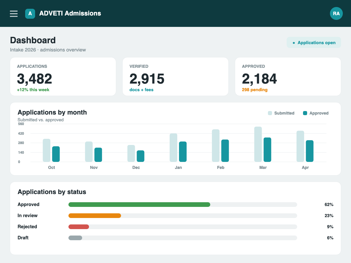
Task: Click the Feb submitted bar
Action: [x=216, y=146]
